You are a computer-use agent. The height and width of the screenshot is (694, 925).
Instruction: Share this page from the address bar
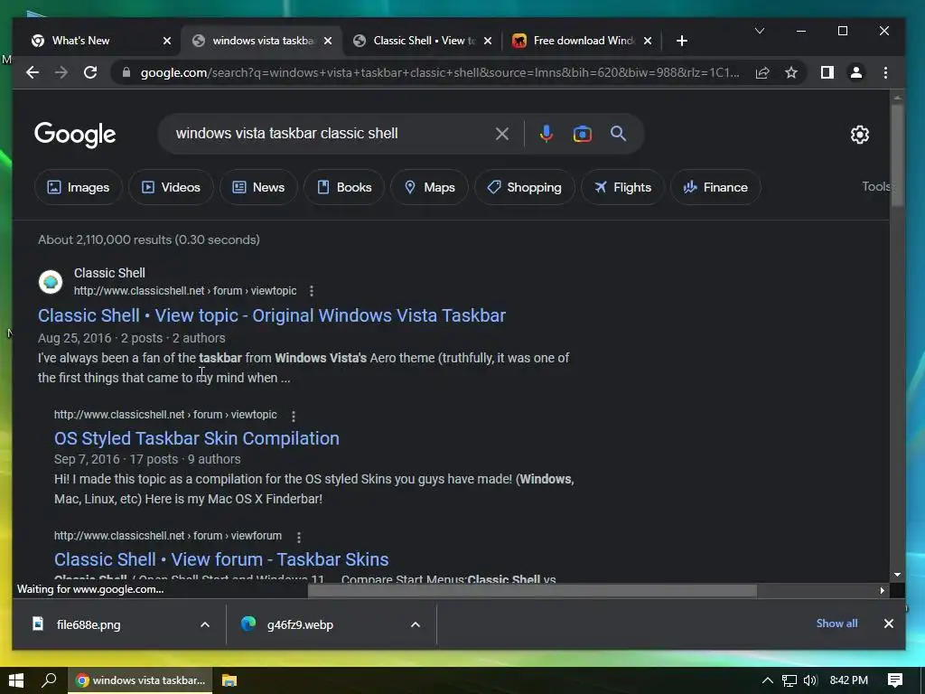click(x=762, y=72)
